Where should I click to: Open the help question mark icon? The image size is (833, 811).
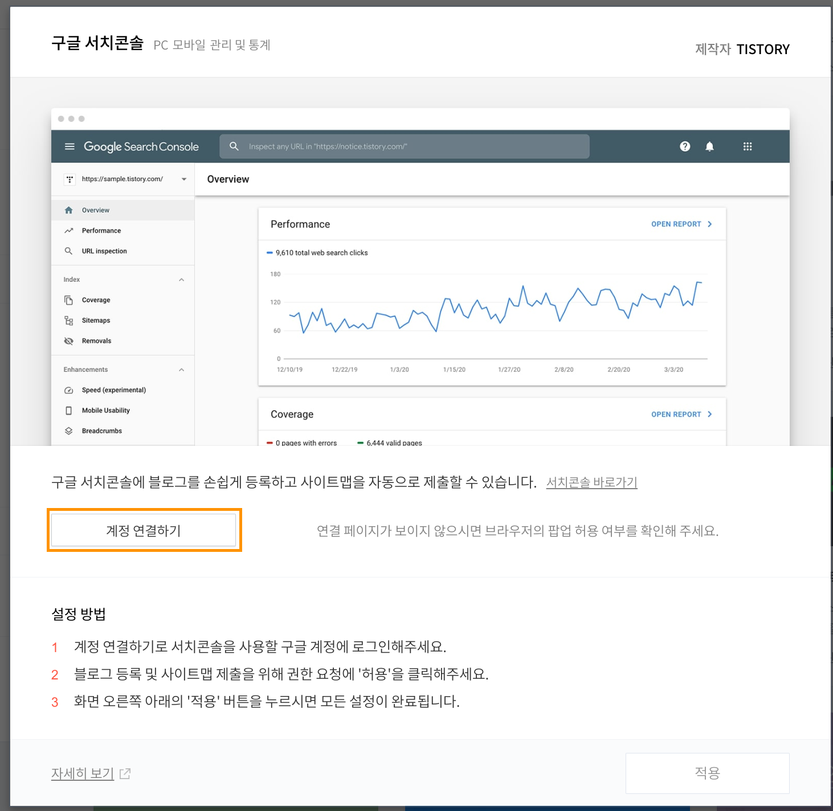coord(685,146)
